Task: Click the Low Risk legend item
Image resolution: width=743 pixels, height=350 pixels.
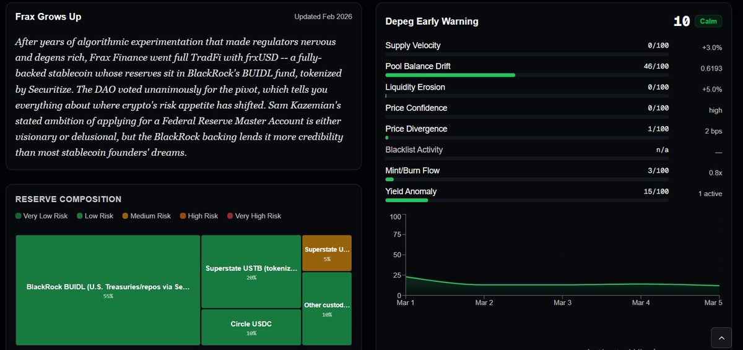Action: 95,216
